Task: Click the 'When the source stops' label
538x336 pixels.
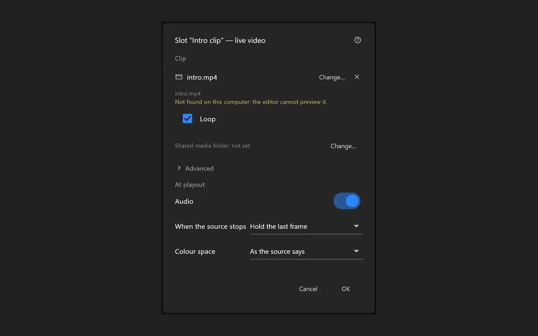Action: pyautogui.click(x=210, y=227)
